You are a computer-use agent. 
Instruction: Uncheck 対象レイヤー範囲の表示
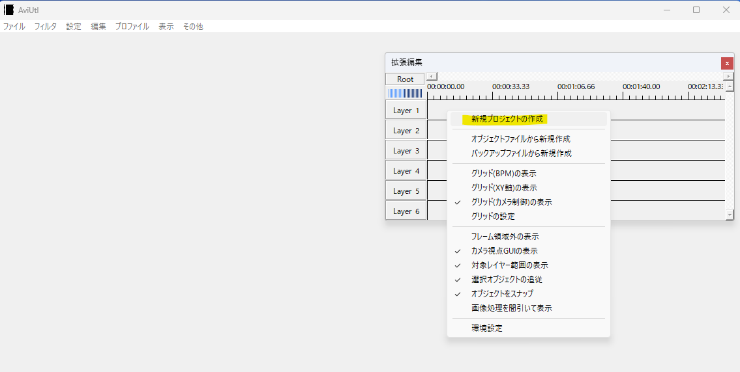click(529, 265)
